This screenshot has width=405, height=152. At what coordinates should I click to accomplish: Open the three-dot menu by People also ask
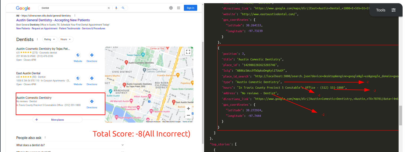pos(45,138)
